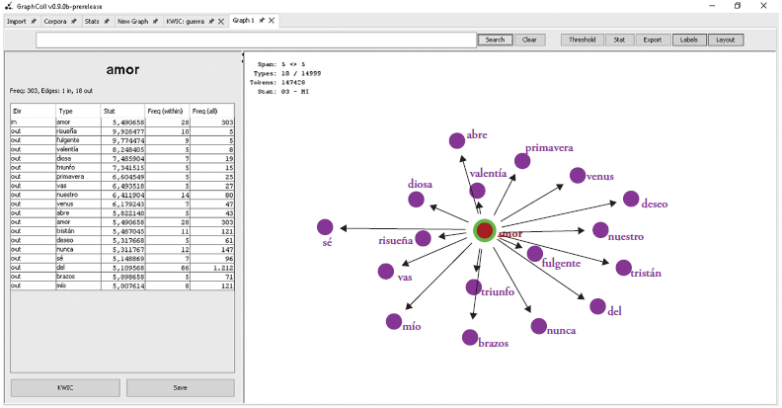Click the purple node labeled tristán
Viewport: 782px width, 408px height.
[x=623, y=267]
